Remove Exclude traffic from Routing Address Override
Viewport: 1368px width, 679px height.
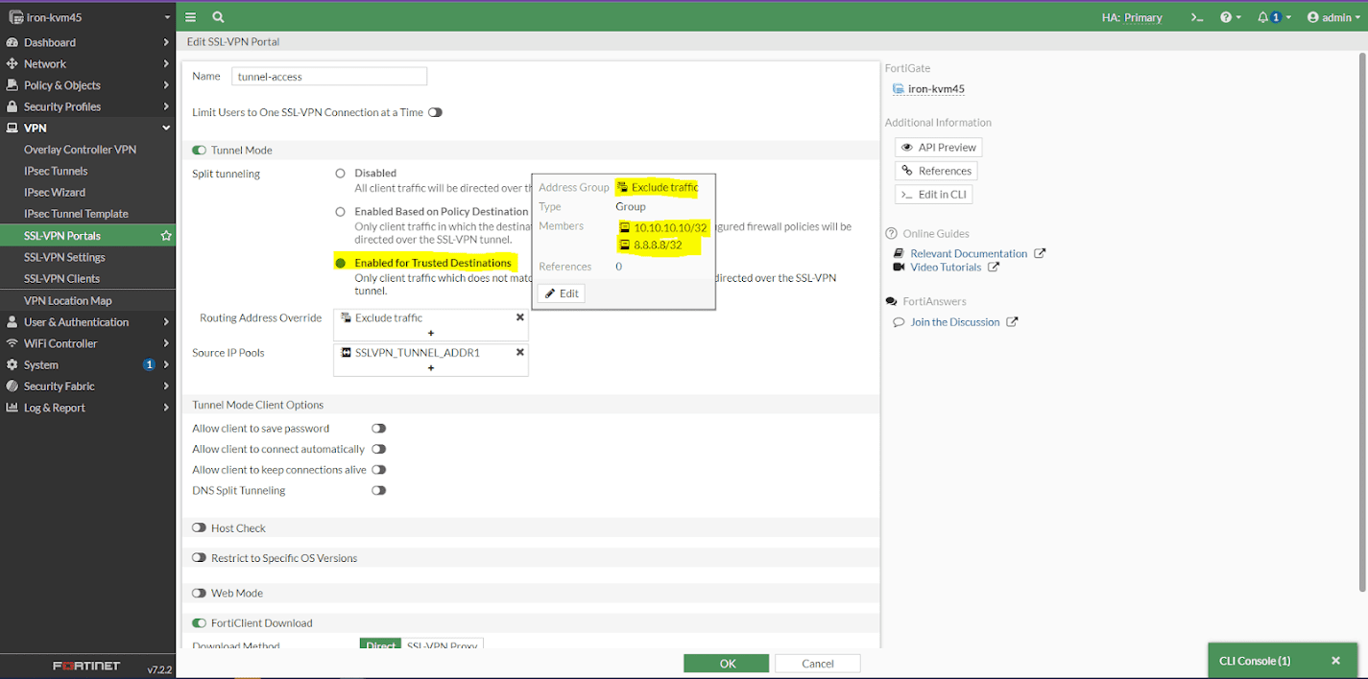(520, 317)
